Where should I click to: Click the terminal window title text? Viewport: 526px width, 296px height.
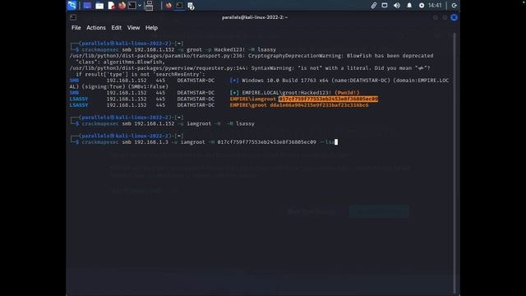click(255, 17)
